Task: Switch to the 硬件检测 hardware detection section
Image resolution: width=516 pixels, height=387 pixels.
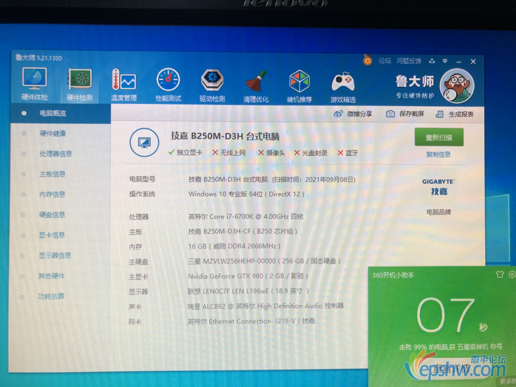Action: 79,84
